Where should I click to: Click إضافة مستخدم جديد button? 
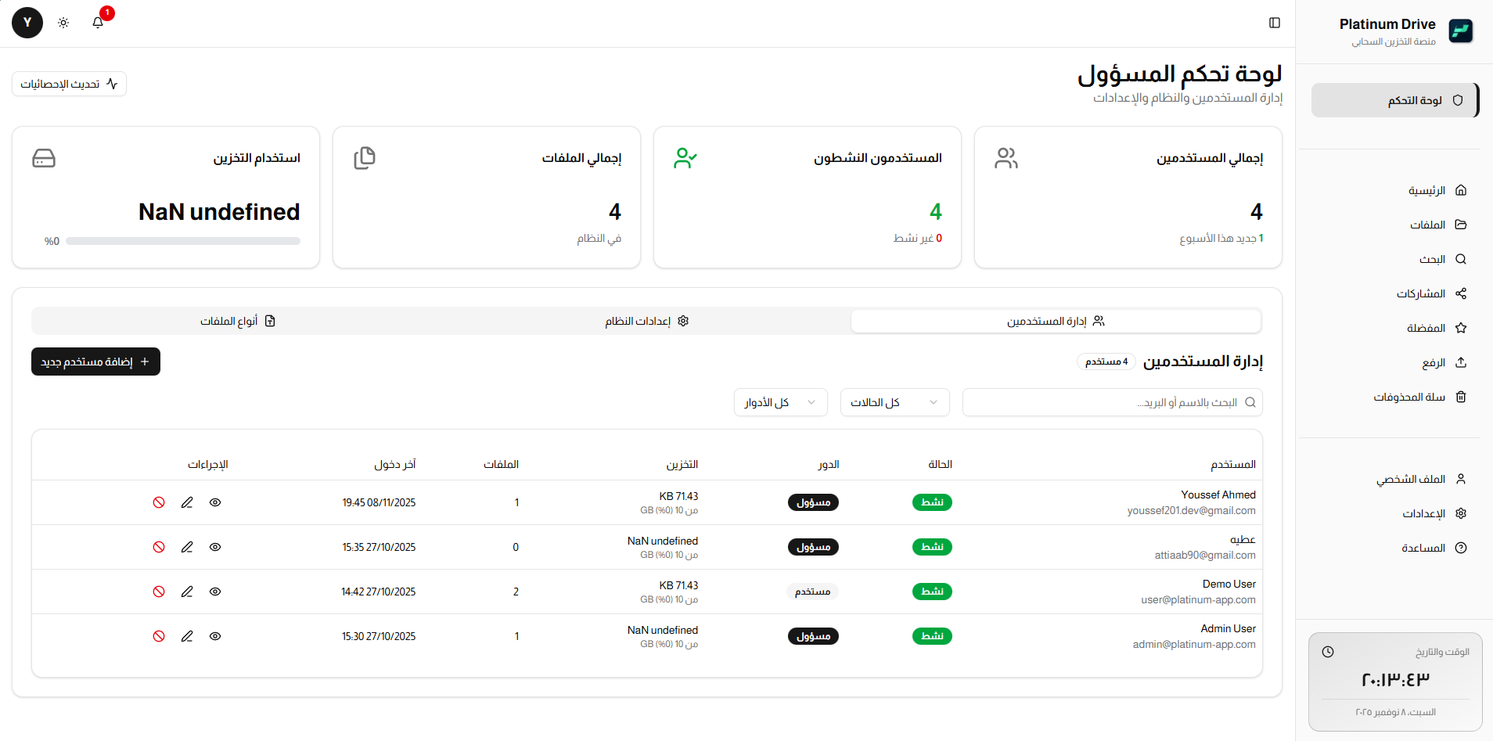[x=95, y=362]
